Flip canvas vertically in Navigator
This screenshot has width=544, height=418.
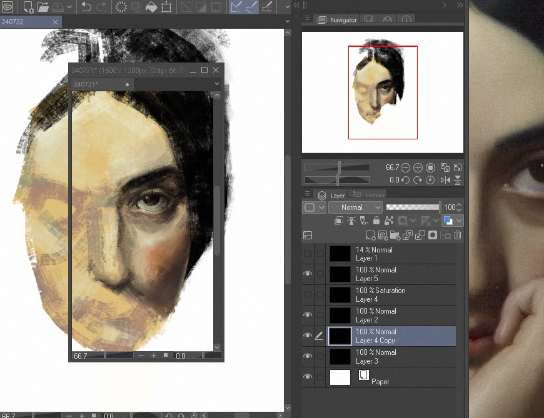(458, 180)
